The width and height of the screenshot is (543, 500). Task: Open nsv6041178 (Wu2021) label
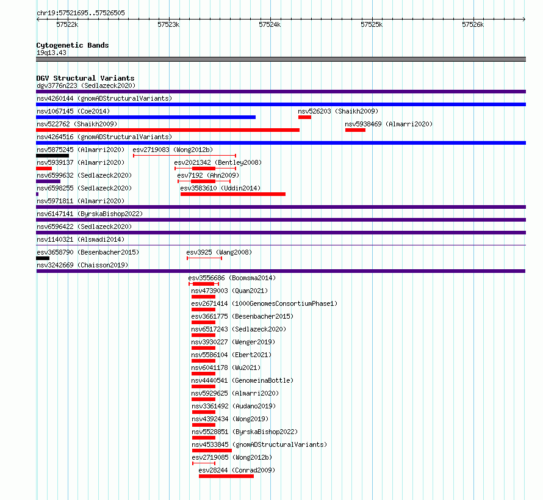pyautogui.click(x=226, y=368)
